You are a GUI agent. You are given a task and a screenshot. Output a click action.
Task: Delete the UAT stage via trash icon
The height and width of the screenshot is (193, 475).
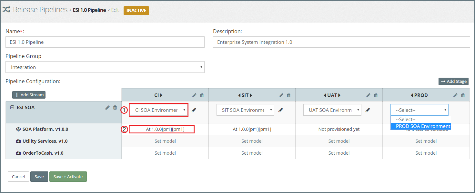tap(376, 95)
